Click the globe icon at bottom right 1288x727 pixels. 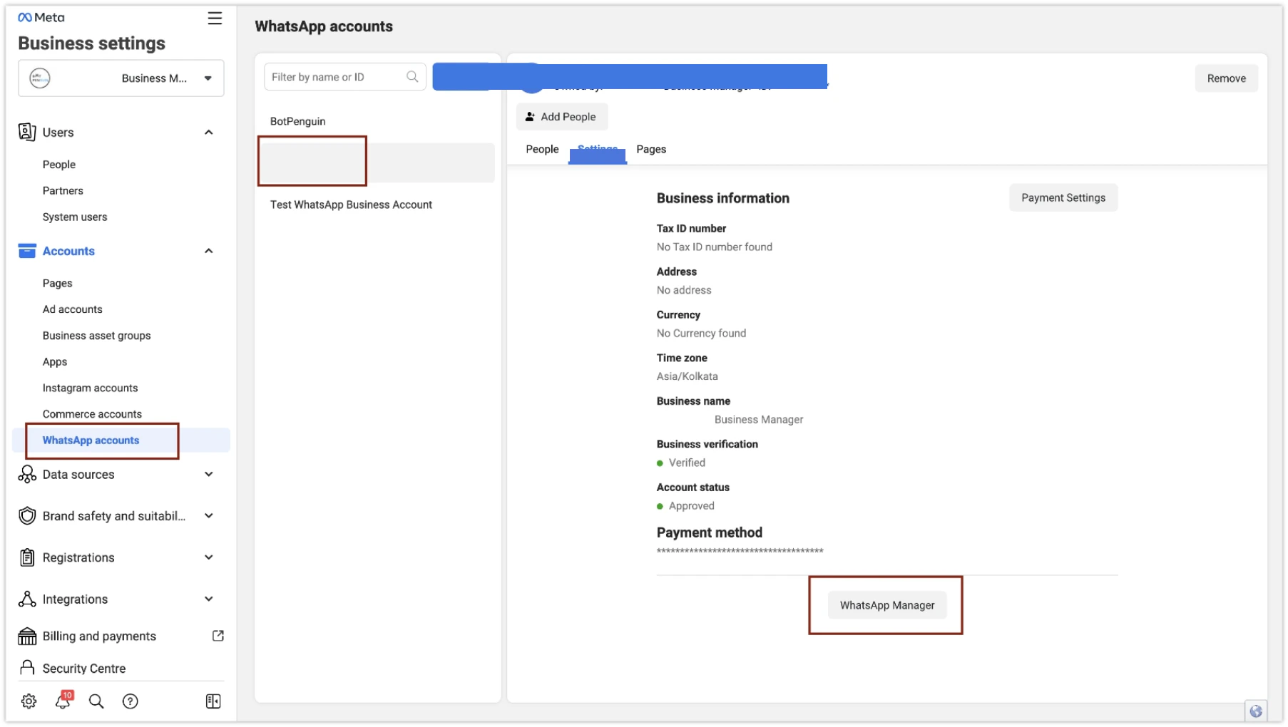1256,711
